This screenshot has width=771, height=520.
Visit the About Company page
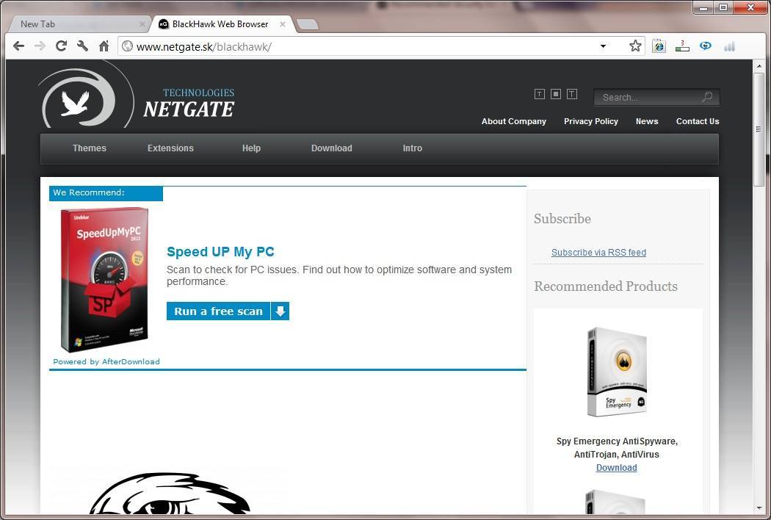(514, 121)
